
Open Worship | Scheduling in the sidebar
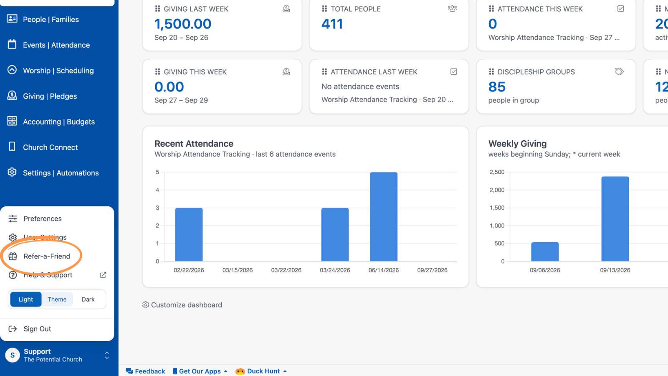point(58,71)
